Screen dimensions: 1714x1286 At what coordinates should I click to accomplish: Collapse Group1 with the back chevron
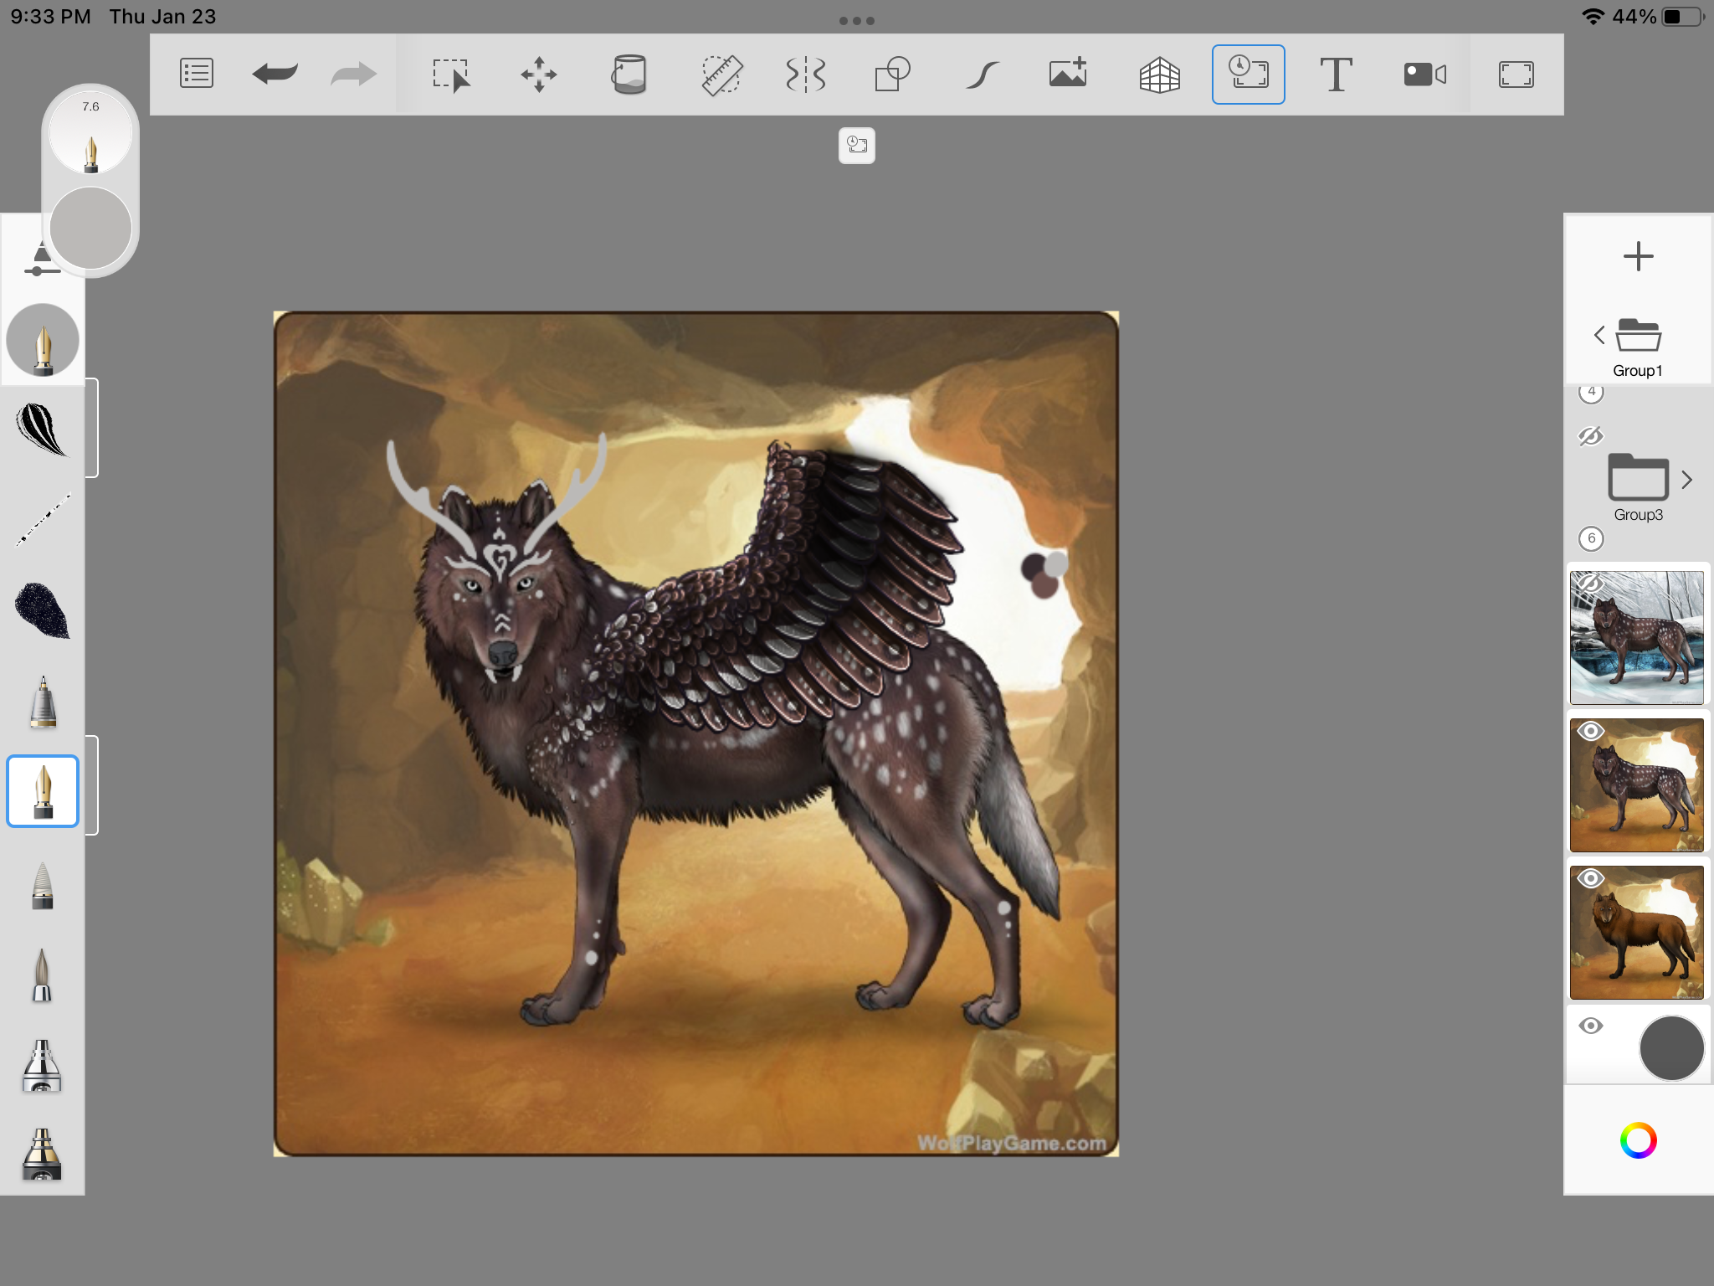(x=1599, y=336)
